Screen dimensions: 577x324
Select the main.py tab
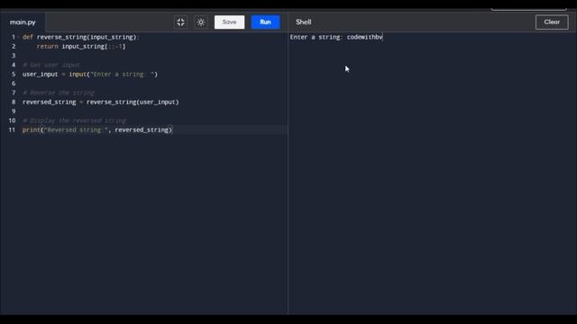23,22
